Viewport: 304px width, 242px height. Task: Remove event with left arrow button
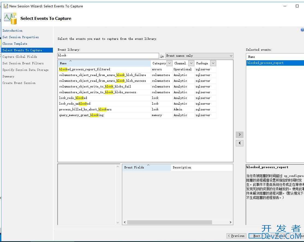click(x=240, y=143)
